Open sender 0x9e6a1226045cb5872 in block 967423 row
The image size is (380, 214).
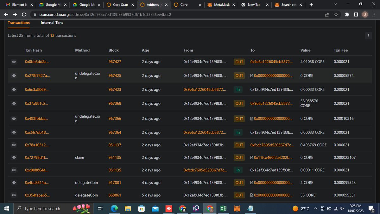[205, 90]
